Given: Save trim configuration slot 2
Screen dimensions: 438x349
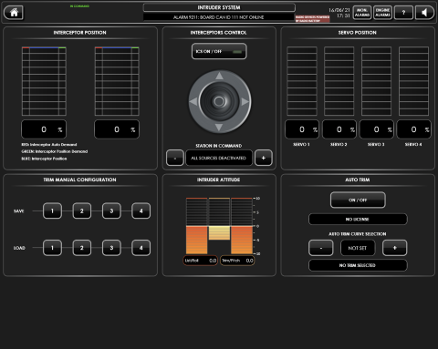Looking at the screenshot, I should click(82, 210).
